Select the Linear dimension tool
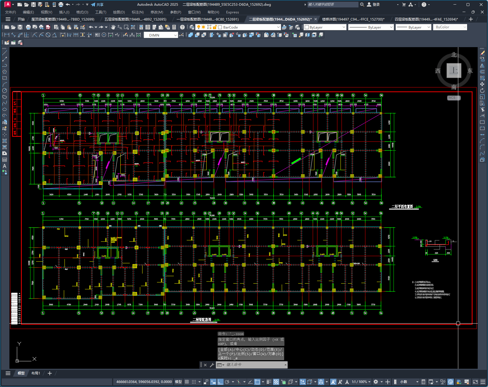Image resolution: width=488 pixels, height=387 pixels. coord(7,35)
